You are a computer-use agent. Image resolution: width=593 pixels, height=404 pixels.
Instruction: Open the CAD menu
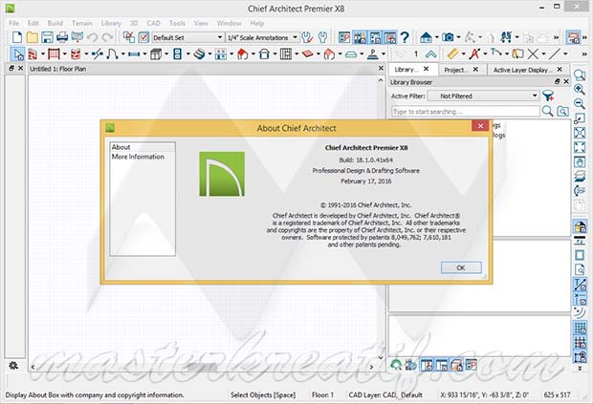(x=153, y=23)
